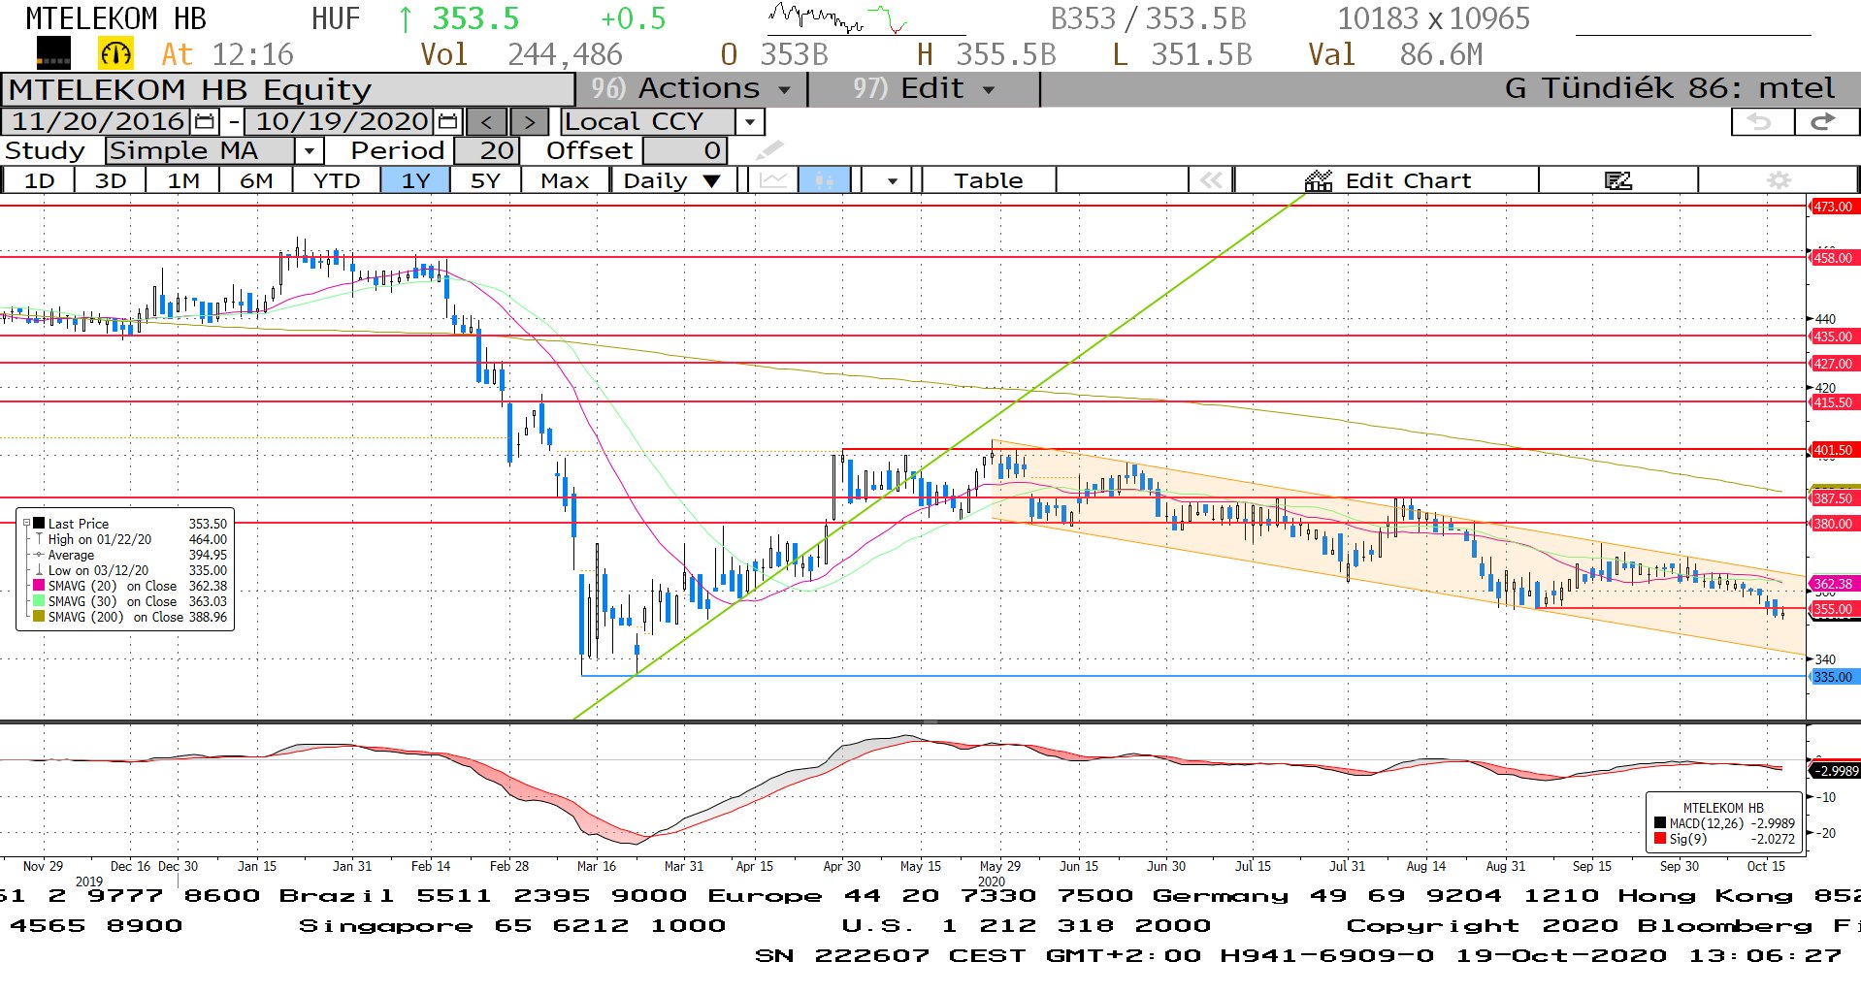Click the SMAVG (200) on Close legend row
Viewport: 1861px width, 994px height.
tap(130, 617)
